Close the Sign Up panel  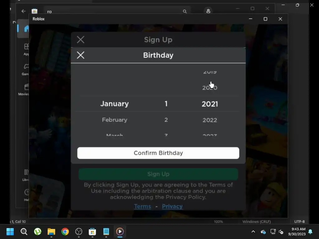coord(81,40)
